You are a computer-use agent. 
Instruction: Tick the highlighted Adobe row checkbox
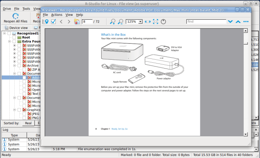coord(24,77)
